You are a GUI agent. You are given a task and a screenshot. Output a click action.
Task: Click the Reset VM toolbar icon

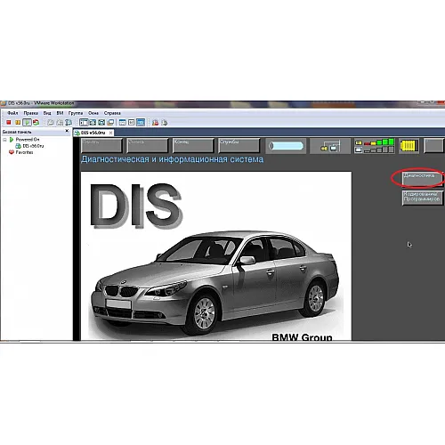36,122
